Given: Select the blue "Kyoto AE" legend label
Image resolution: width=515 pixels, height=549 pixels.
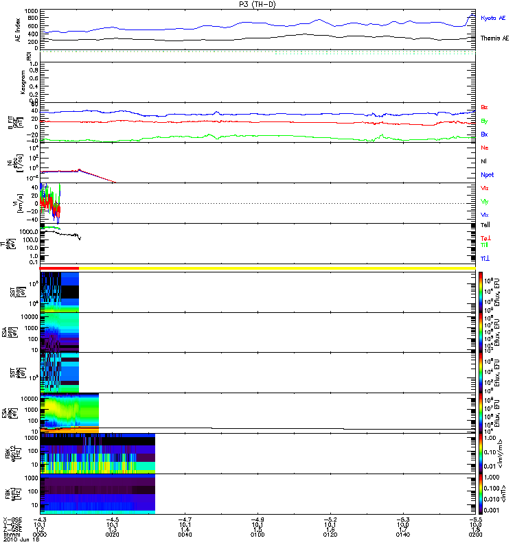Looking at the screenshot, I should (x=493, y=18).
